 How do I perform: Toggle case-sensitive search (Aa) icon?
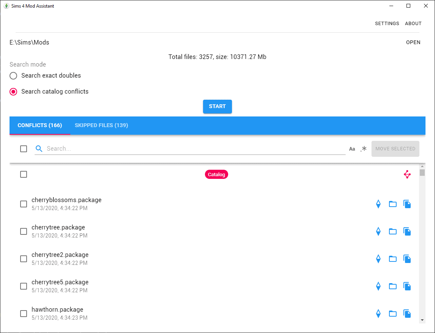tap(352, 149)
